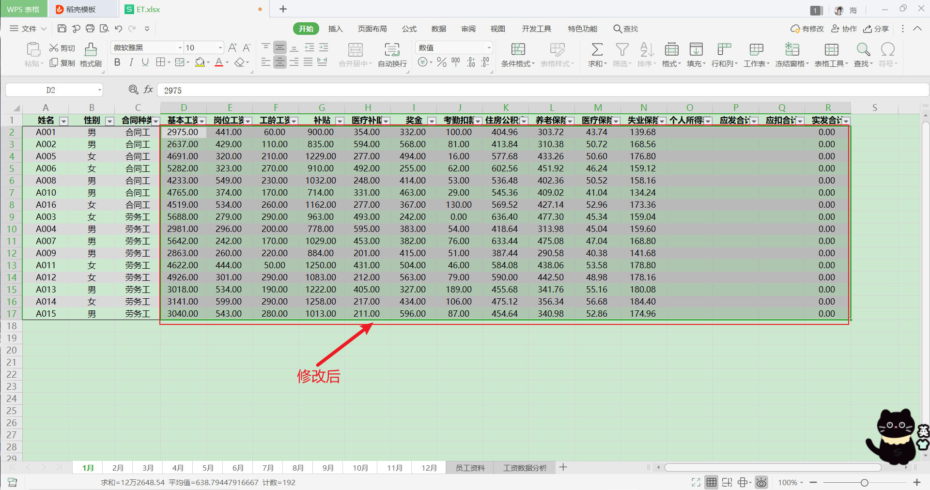
Task: Open the number format dropdown 数值
Action: [x=489, y=47]
